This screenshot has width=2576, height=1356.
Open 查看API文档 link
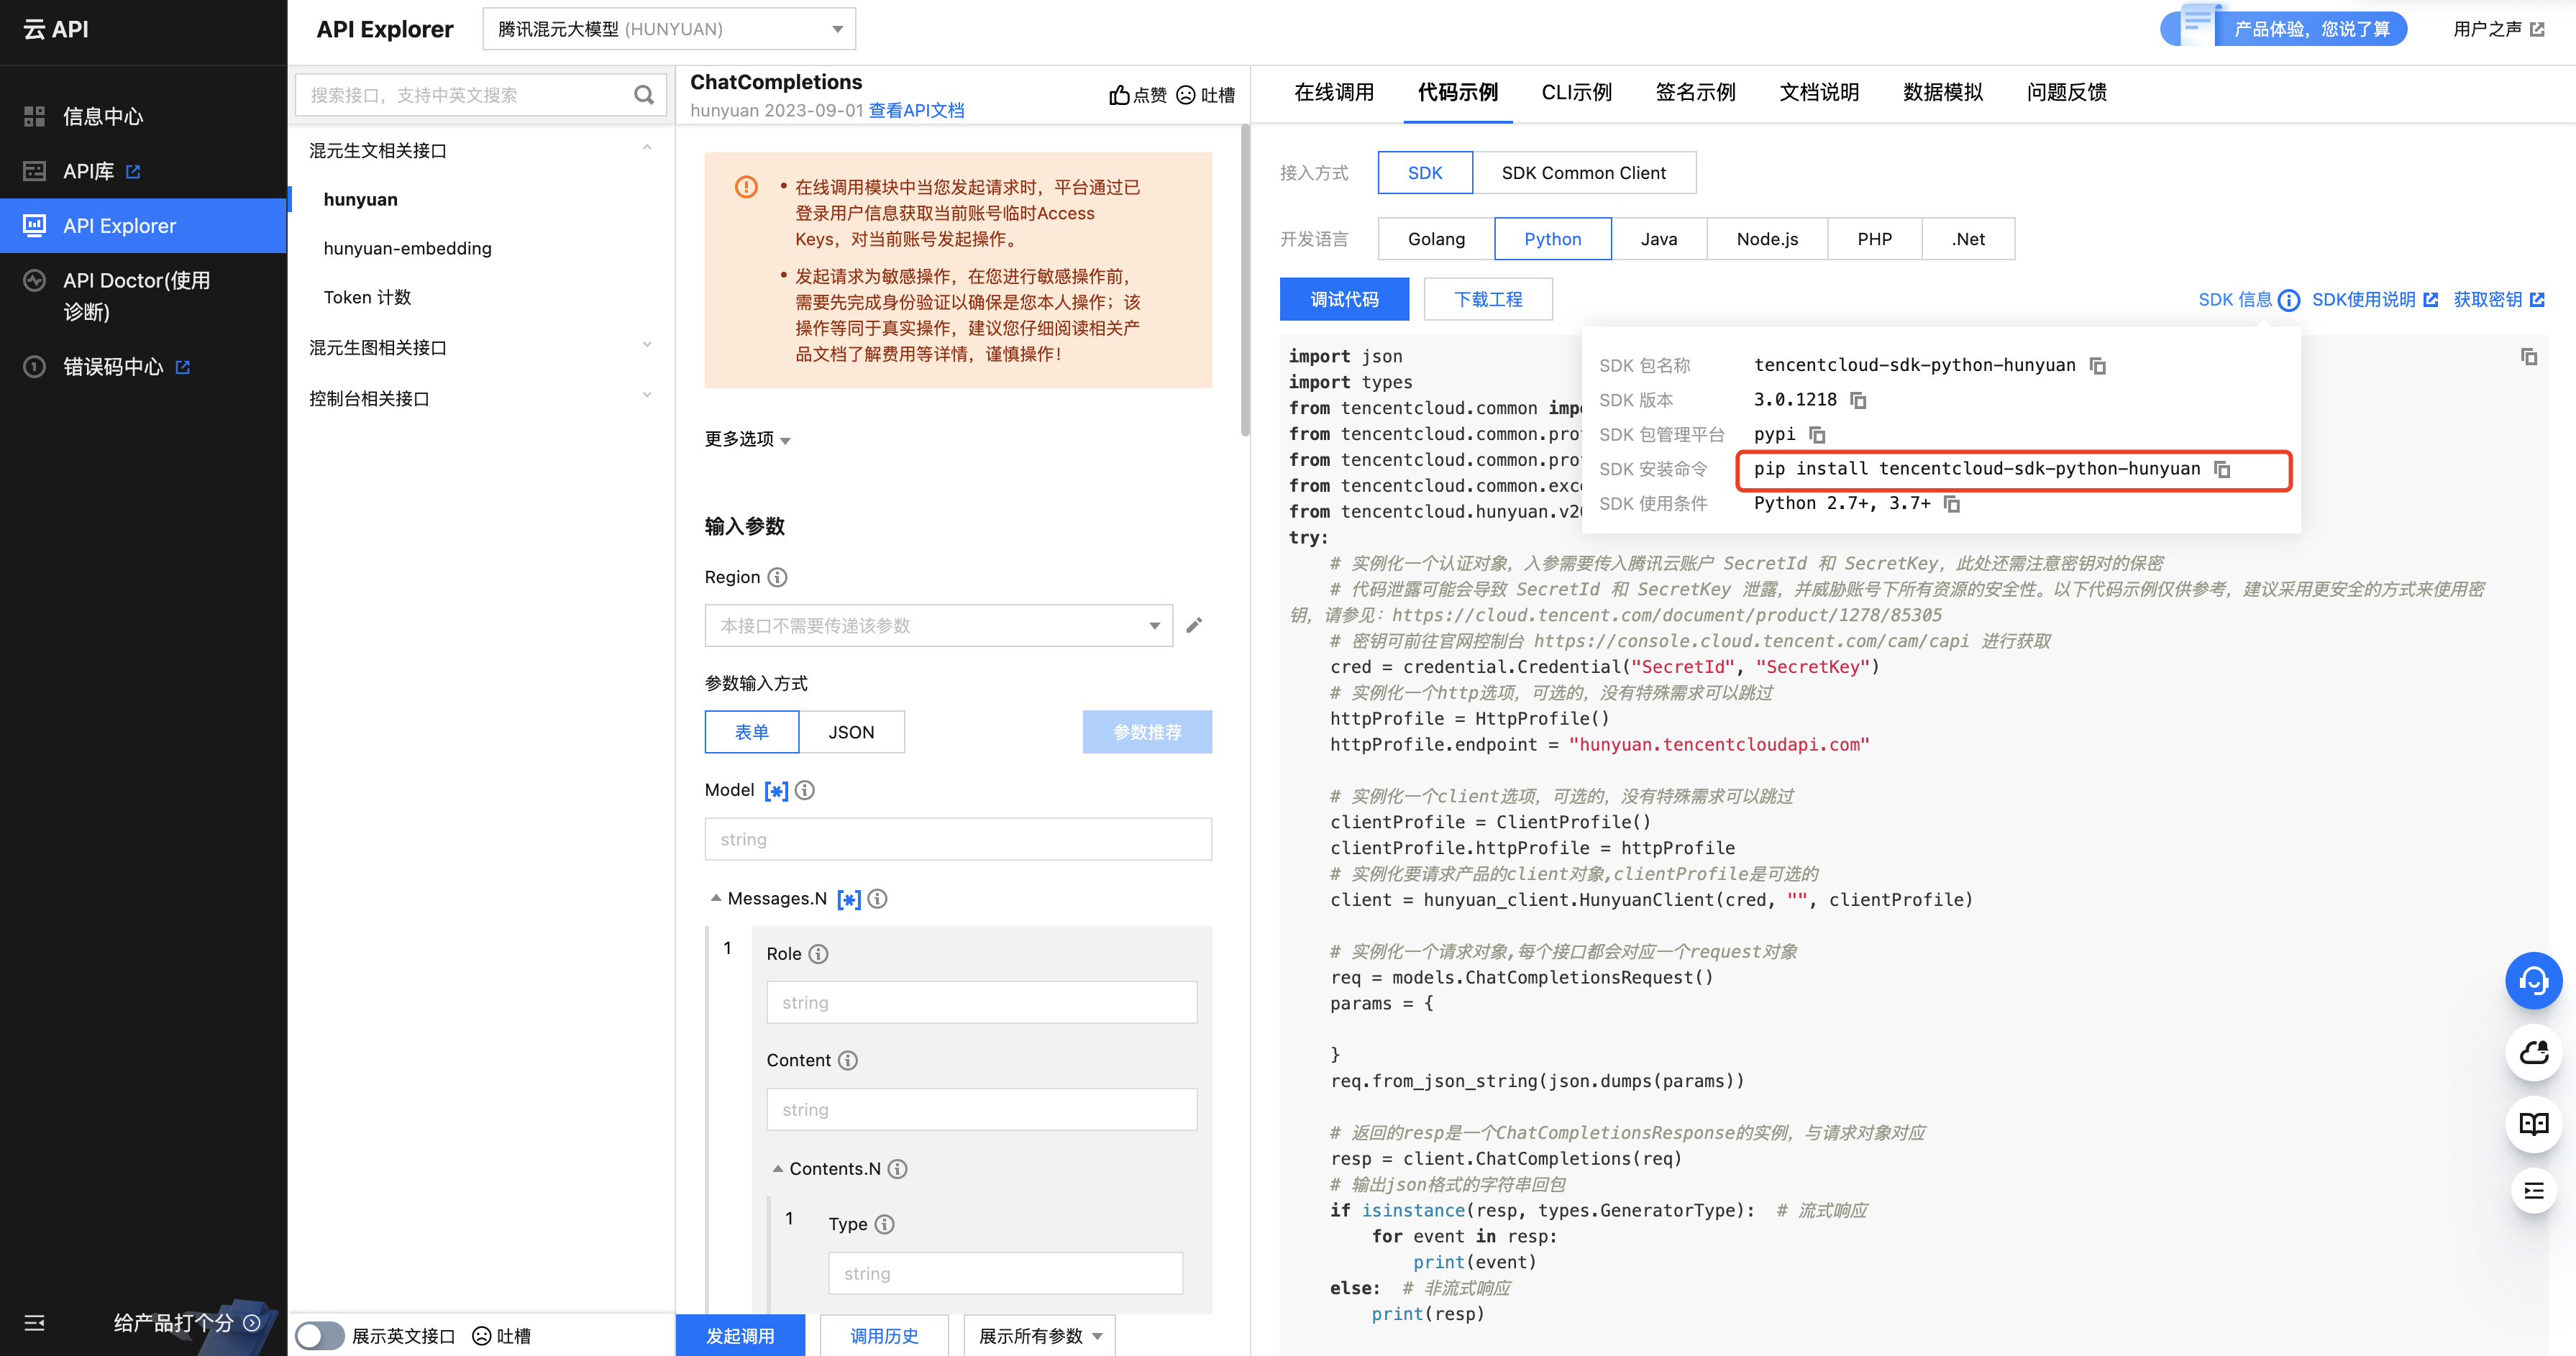tap(916, 110)
